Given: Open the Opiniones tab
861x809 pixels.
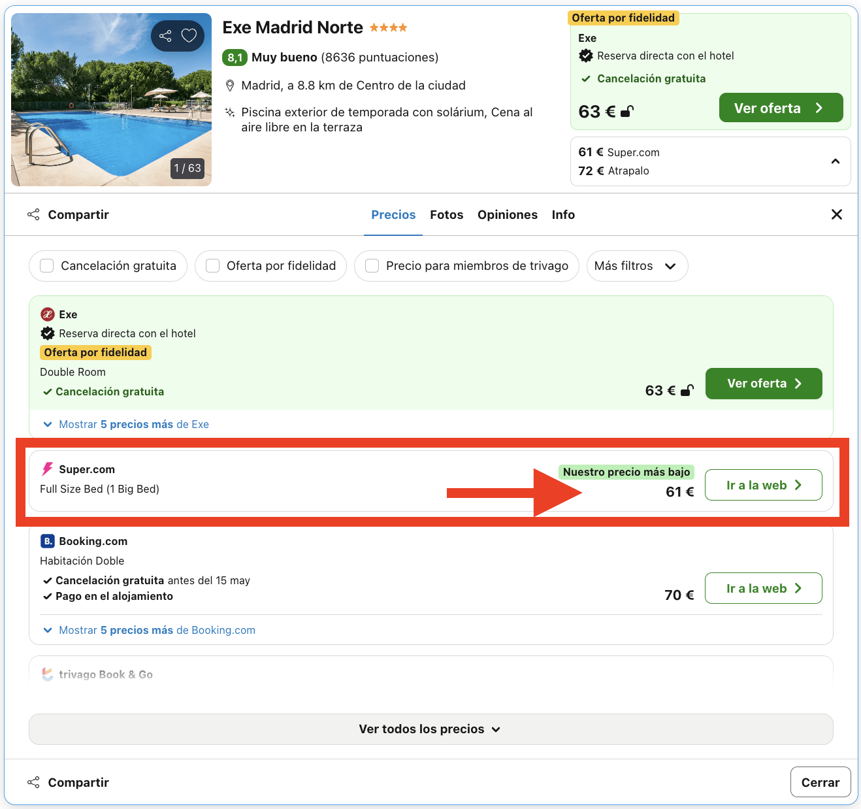Looking at the screenshot, I should [508, 214].
